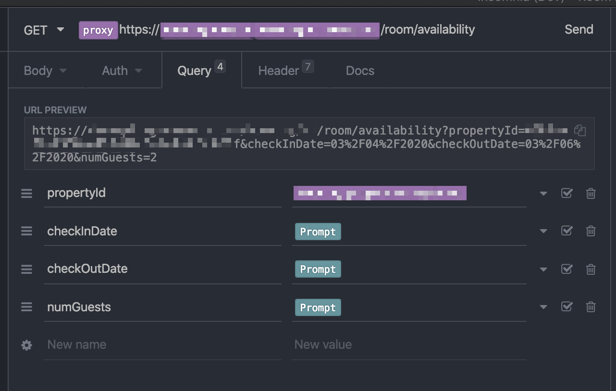The image size is (616, 391).
Task: Open the Auth tab dropdown arrow
Action: 138,71
